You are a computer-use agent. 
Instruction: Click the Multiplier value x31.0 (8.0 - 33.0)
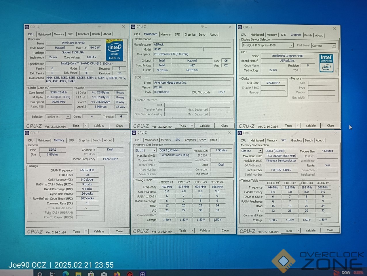click(58, 97)
